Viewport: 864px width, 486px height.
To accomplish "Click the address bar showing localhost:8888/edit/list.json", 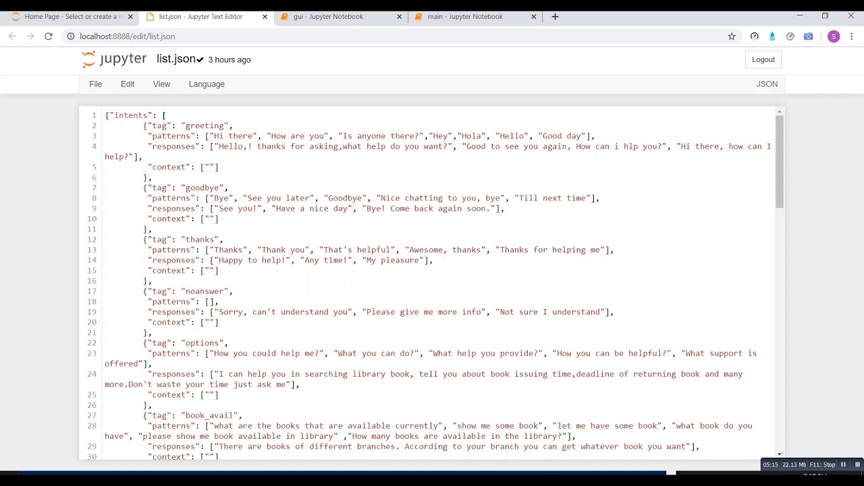I will [127, 36].
